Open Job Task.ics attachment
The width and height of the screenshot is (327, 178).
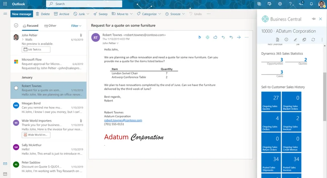tap(36, 49)
